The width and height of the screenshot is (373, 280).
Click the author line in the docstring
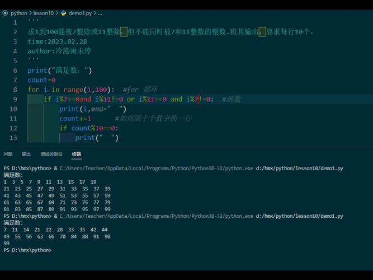click(x=59, y=51)
